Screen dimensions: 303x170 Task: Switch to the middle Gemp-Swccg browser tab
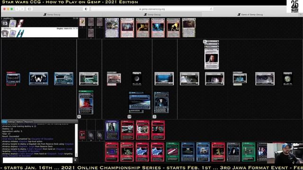(152, 15)
